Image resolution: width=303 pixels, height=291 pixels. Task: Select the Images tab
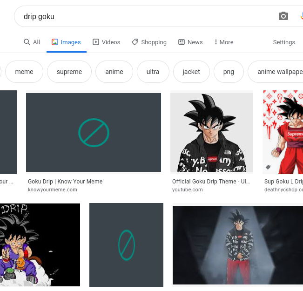tap(66, 42)
